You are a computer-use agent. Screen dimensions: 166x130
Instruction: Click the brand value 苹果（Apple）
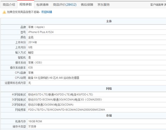pos(36,27)
